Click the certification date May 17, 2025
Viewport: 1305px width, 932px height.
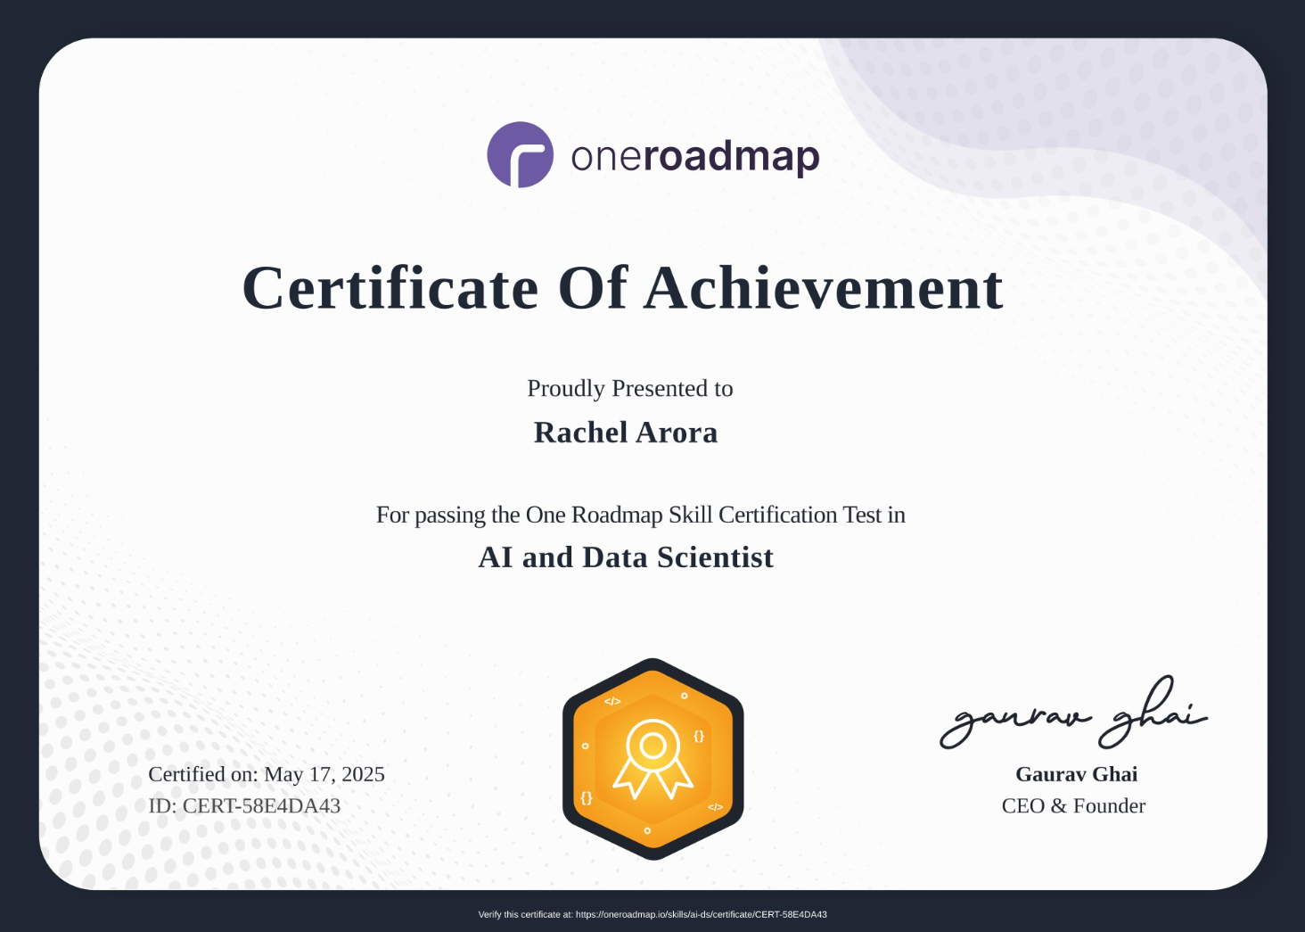click(267, 774)
